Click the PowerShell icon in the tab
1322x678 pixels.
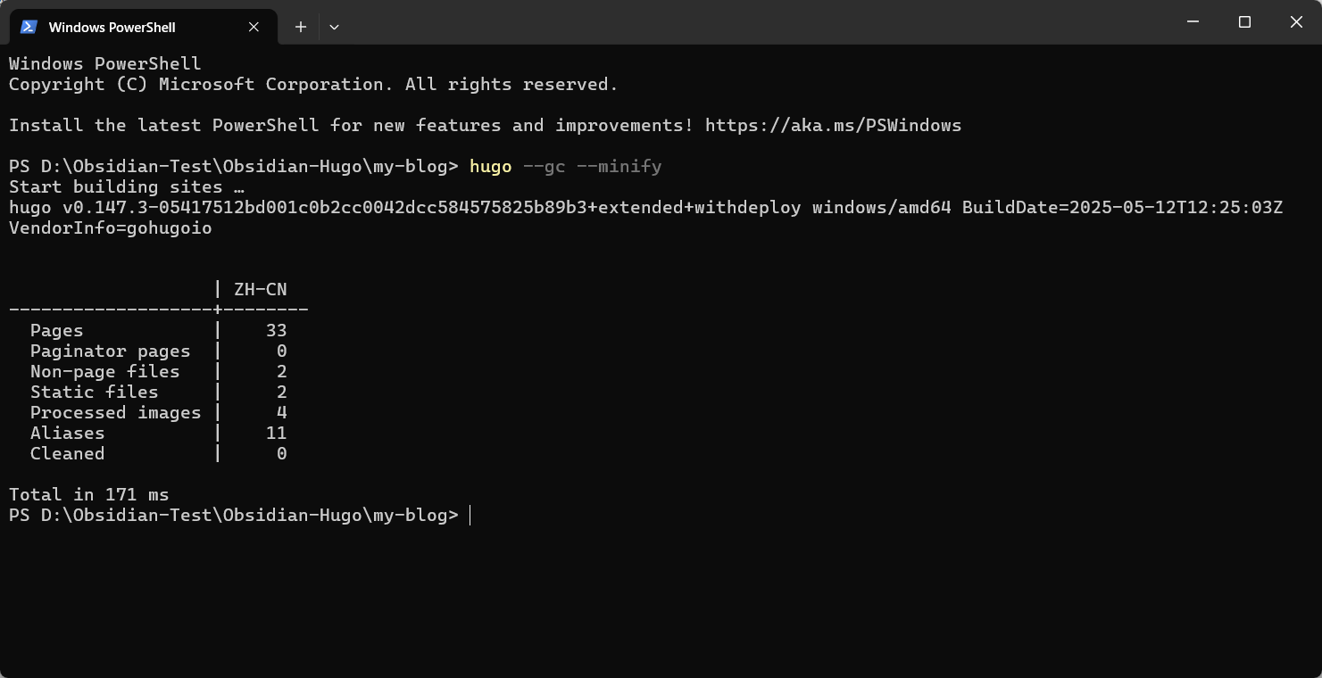(x=29, y=27)
